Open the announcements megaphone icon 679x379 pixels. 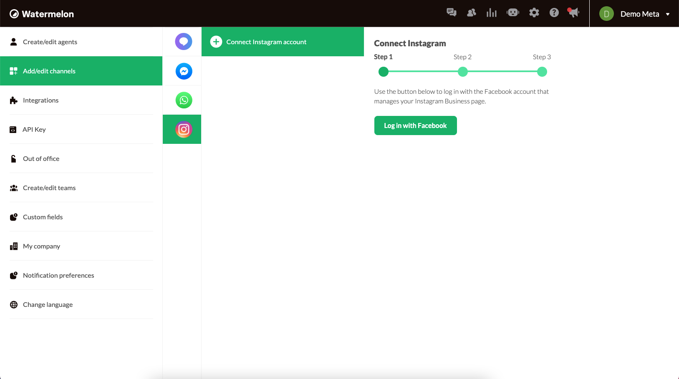tap(574, 13)
